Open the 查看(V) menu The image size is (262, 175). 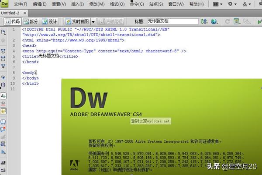click(59, 4)
